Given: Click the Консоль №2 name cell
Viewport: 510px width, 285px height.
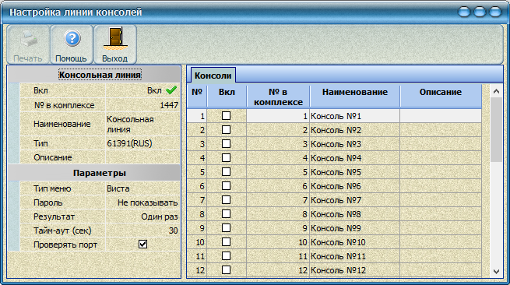Looking at the screenshot, I should pos(355,130).
